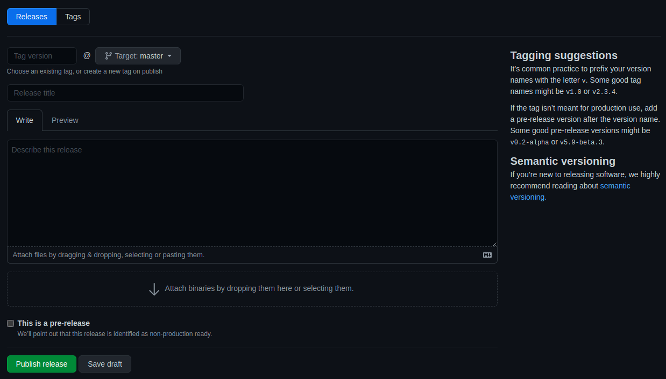Image resolution: width=666 pixels, height=379 pixels.
Task: Click the down-arrow attach binaries icon
Action: pyautogui.click(x=154, y=289)
